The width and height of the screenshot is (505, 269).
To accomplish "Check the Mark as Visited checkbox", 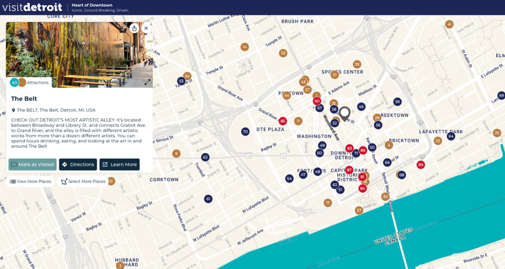I will coord(14,164).
